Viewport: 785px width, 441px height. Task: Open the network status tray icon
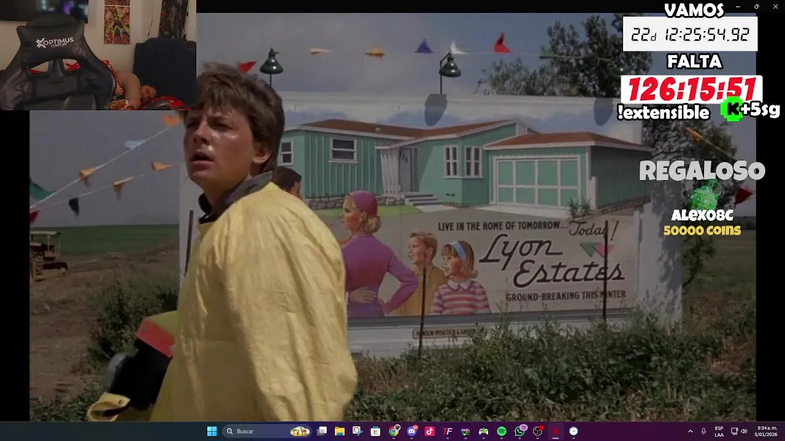[735, 431]
